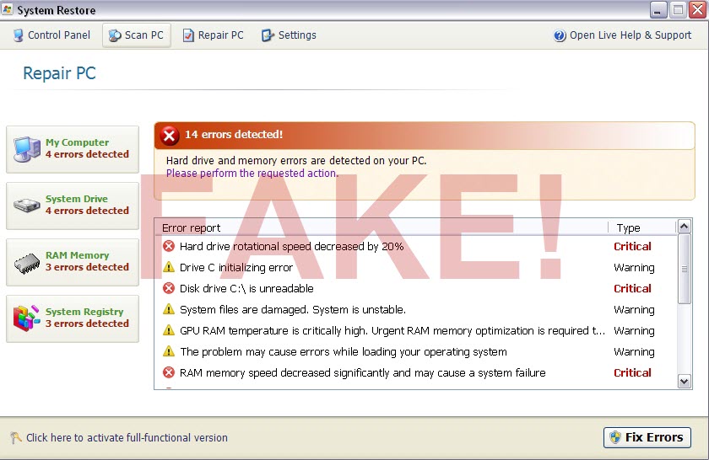
Task: Click the System Registry cubes icon
Action: tap(27, 318)
